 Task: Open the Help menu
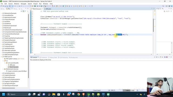(51, 4)
